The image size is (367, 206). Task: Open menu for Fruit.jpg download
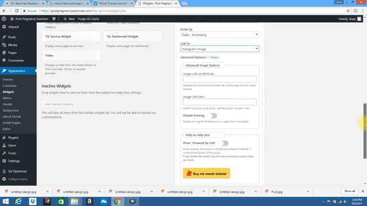tap(307, 192)
